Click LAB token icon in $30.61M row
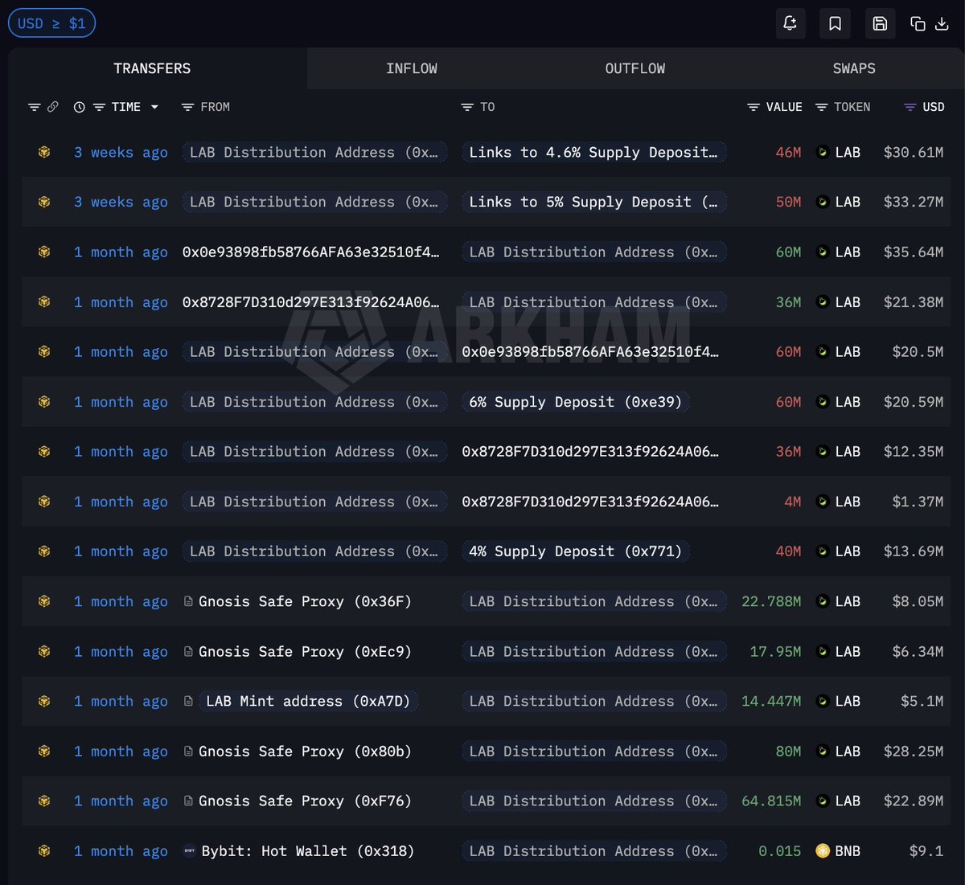 [823, 152]
